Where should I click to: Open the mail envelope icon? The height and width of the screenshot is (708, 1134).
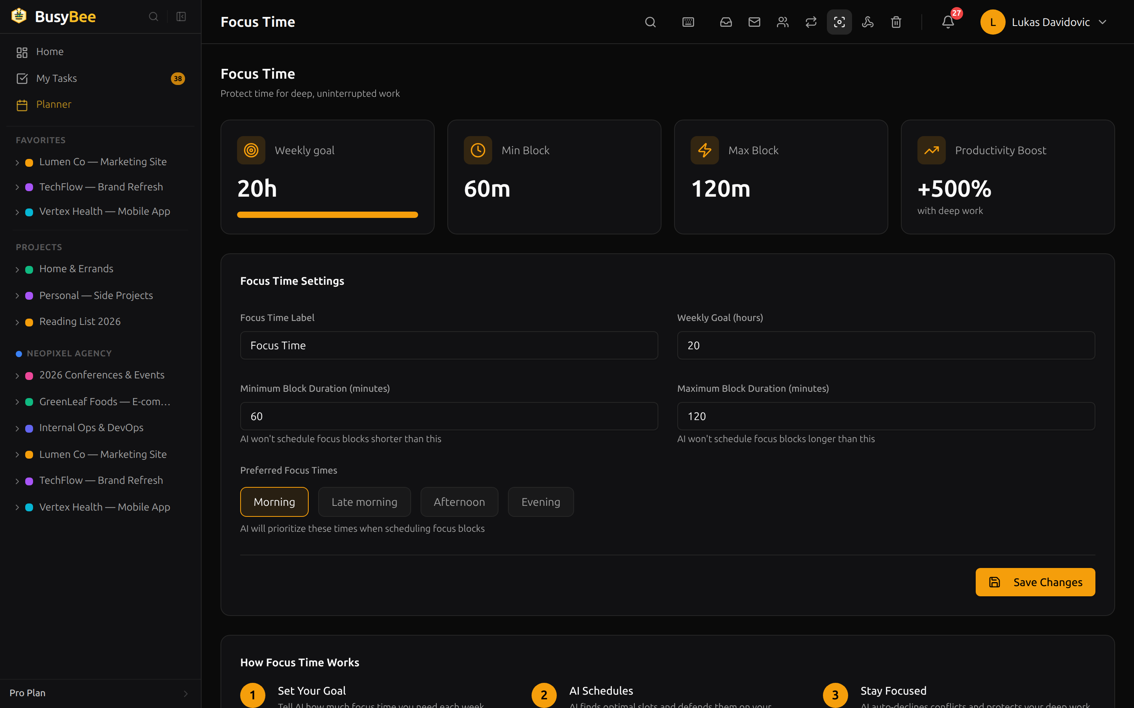754,22
